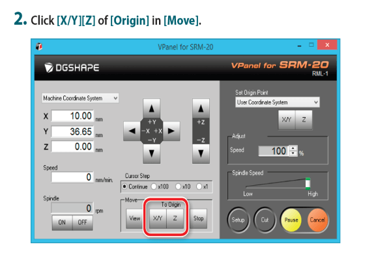Close the VPanel for SRM-20 window
391x260 pixels.
click(327, 45)
